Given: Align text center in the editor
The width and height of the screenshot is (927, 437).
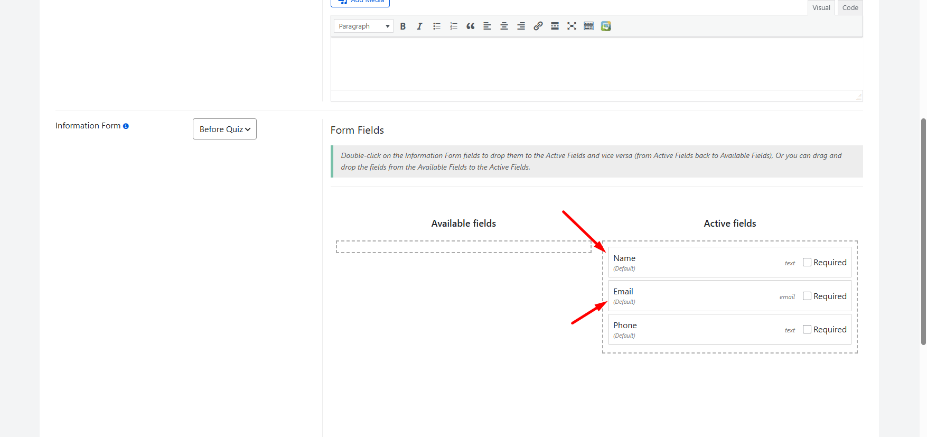Looking at the screenshot, I should (x=504, y=26).
